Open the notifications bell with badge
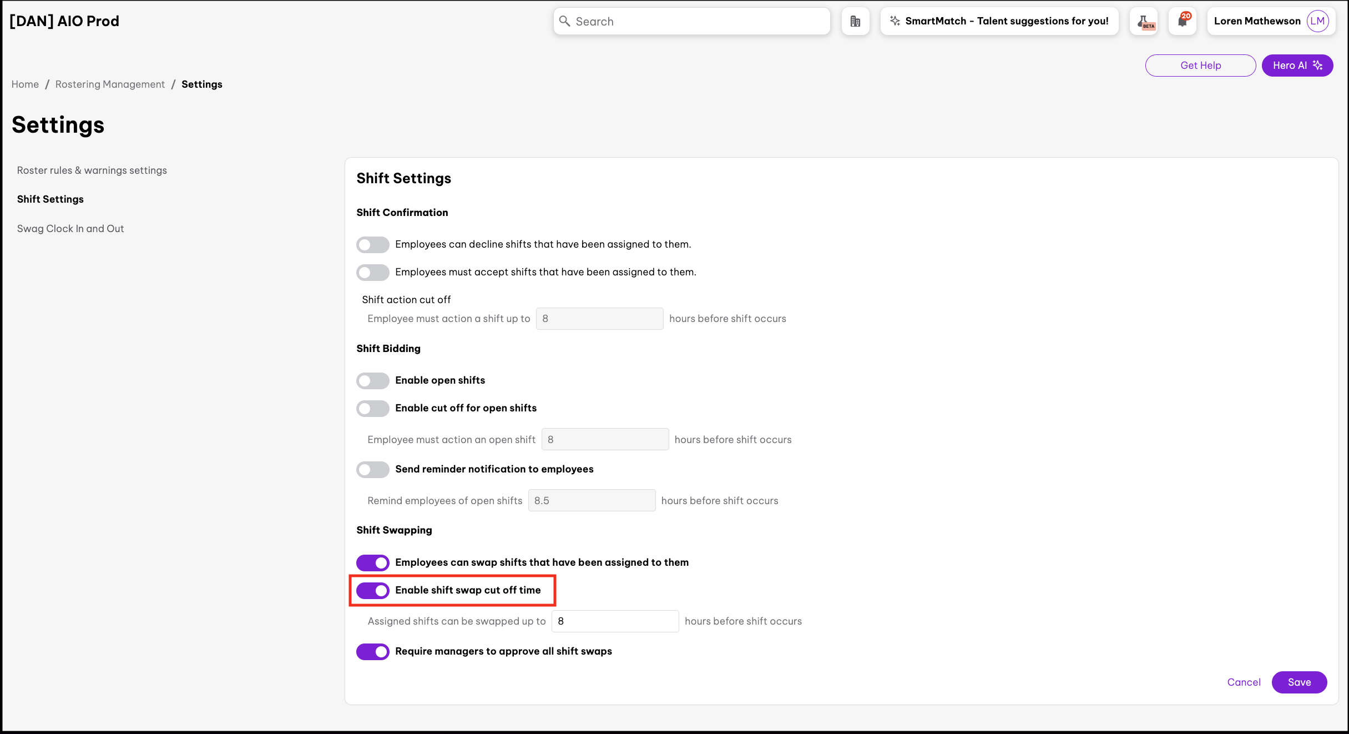Image resolution: width=1349 pixels, height=734 pixels. click(1182, 21)
